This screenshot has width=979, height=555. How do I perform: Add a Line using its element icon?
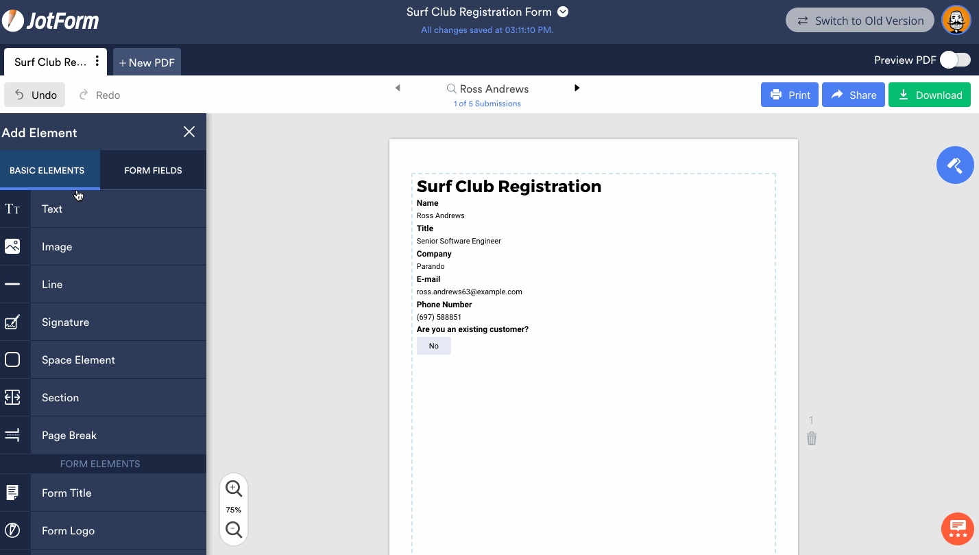(x=15, y=284)
